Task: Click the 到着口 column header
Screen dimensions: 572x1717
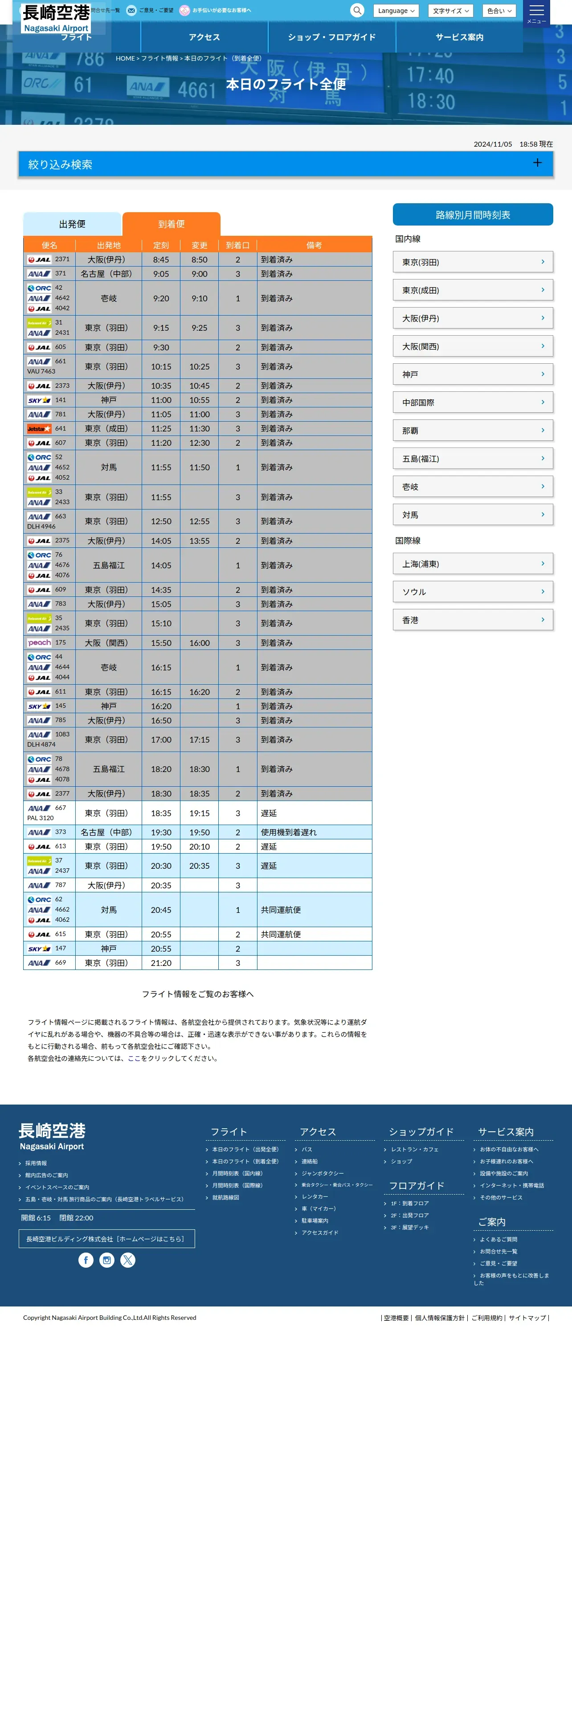Action: click(238, 245)
